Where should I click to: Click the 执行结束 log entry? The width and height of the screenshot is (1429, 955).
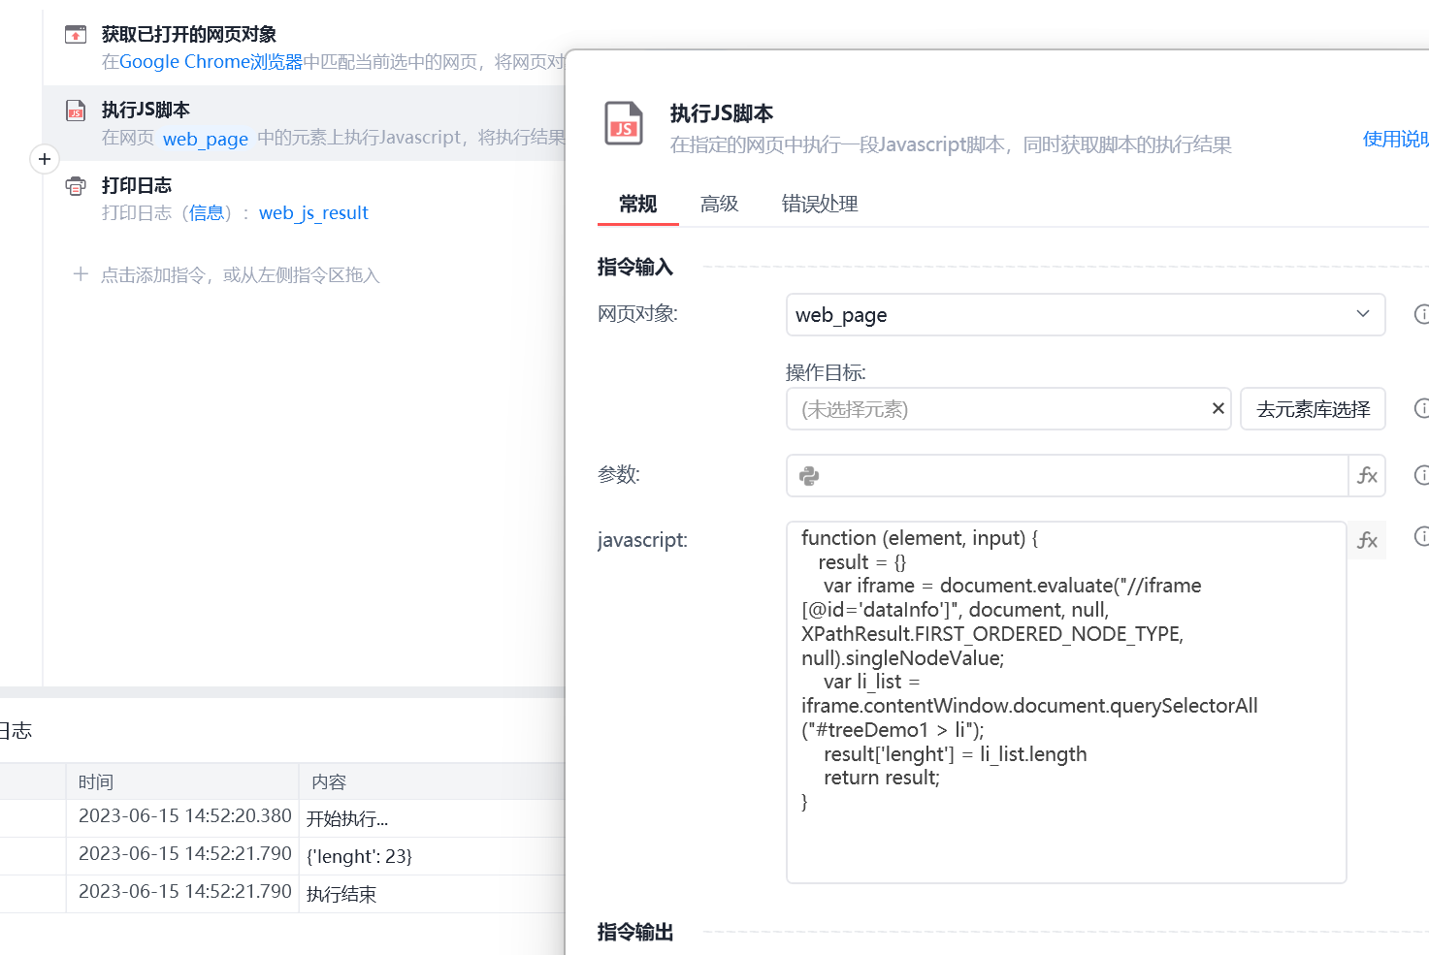click(x=341, y=895)
